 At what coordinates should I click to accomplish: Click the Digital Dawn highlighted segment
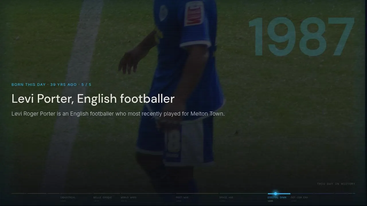coord(279,194)
